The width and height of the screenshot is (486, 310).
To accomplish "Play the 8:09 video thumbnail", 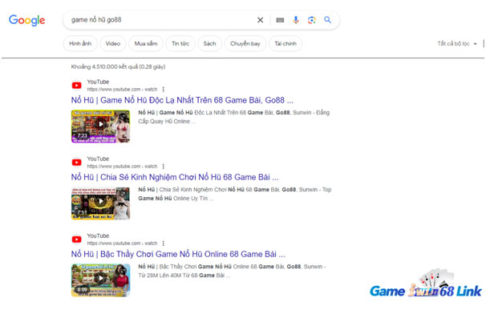I will pyautogui.click(x=101, y=280).
